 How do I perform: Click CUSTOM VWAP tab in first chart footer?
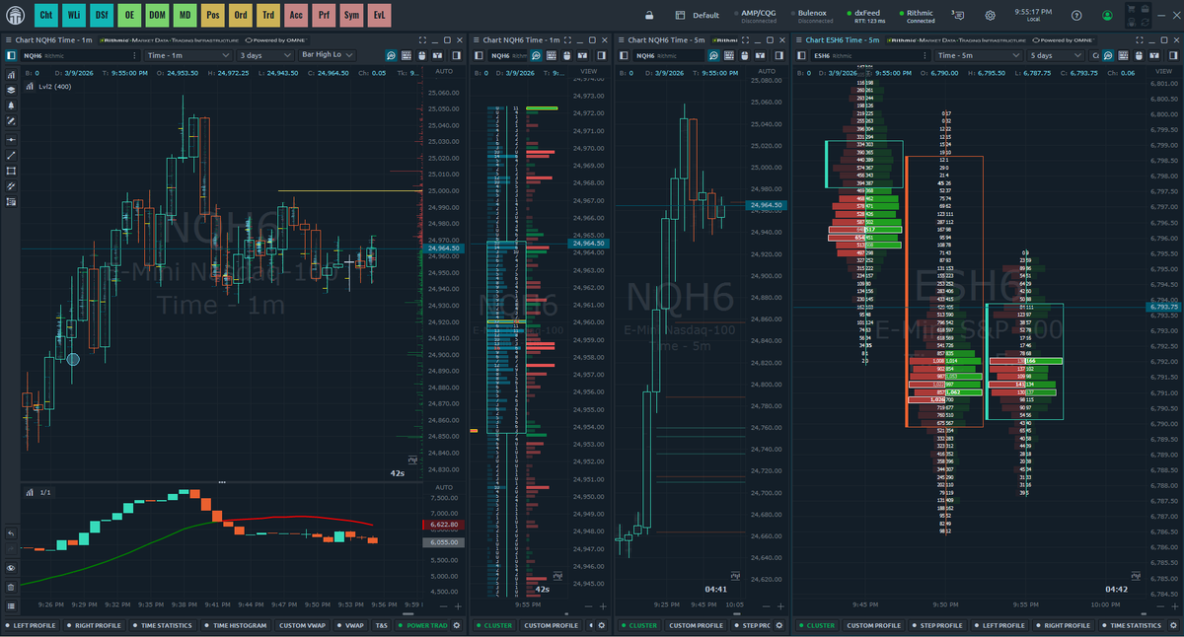click(302, 625)
